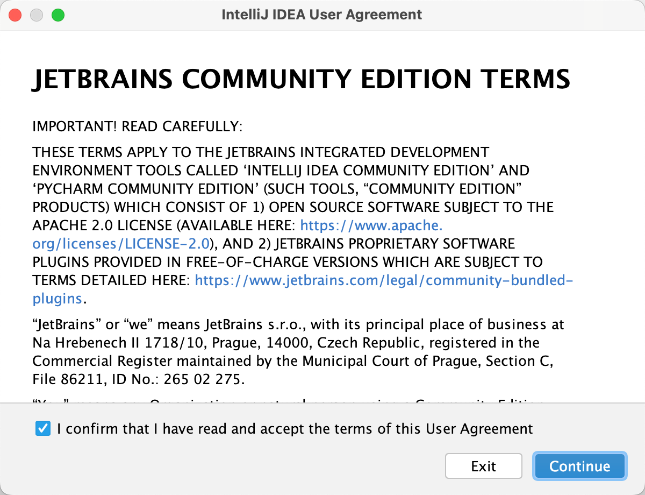Click the line starting 'ENVIRONMENT TOOLS CALLED'
Image resolution: width=645 pixels, height=495 pixels.
[281, 171]
